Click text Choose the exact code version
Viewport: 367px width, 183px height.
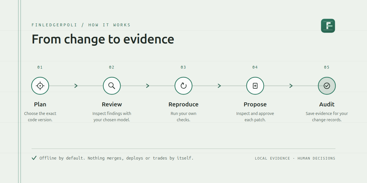point(40,117)
